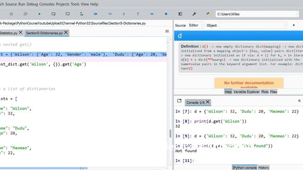Open the Debug menu
Viewport: 303px width, 170px height.
pyautogui.click(x=32, y=4)
